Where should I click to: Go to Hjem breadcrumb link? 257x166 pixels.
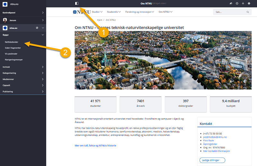(x=100, y=20)
